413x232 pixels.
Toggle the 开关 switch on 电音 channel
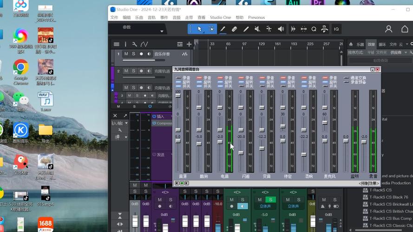(x=220, y=86)
